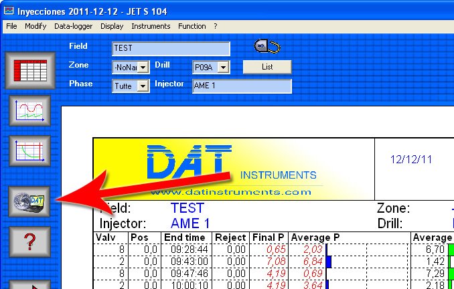Click the Injector field containing AME 1
This screenshot has width=454, height=289.
[241, 86]
